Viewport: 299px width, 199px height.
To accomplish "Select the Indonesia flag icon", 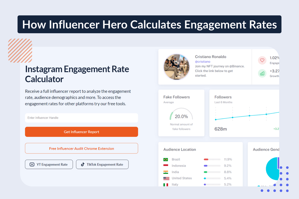I will (165, 166).
